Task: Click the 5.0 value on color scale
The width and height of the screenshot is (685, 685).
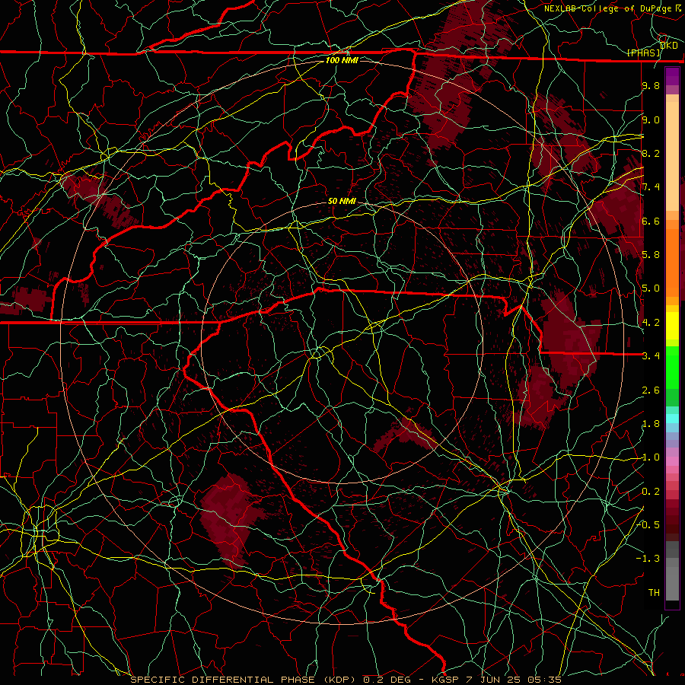Action: tap(651, 288)
